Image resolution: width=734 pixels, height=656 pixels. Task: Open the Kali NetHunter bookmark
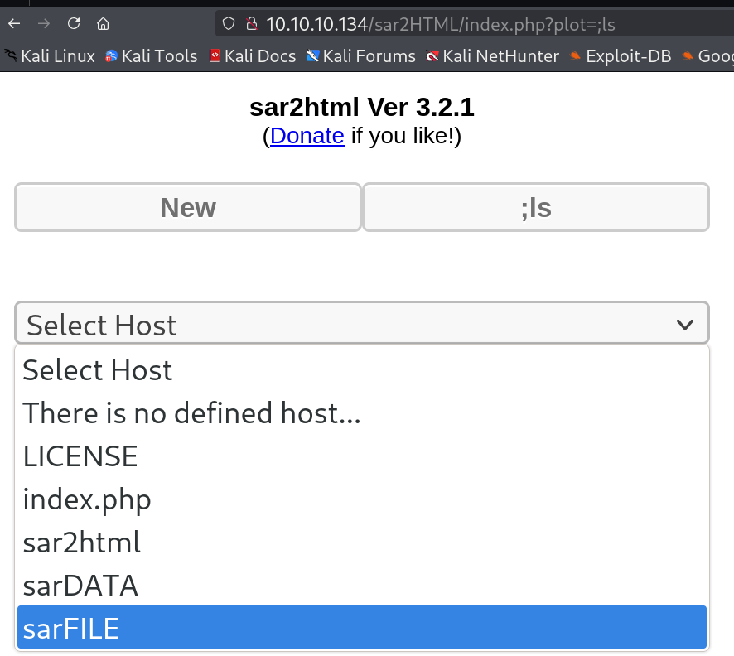[492, 56]
